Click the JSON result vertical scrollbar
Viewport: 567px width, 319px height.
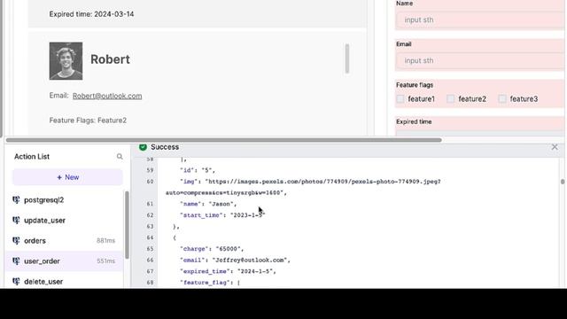563,182
